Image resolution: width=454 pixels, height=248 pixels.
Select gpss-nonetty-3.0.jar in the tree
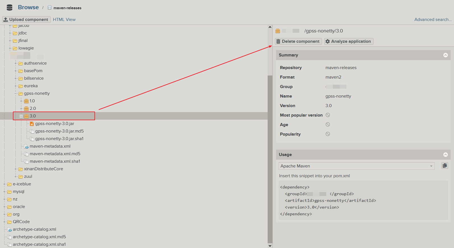coord(55,124)
